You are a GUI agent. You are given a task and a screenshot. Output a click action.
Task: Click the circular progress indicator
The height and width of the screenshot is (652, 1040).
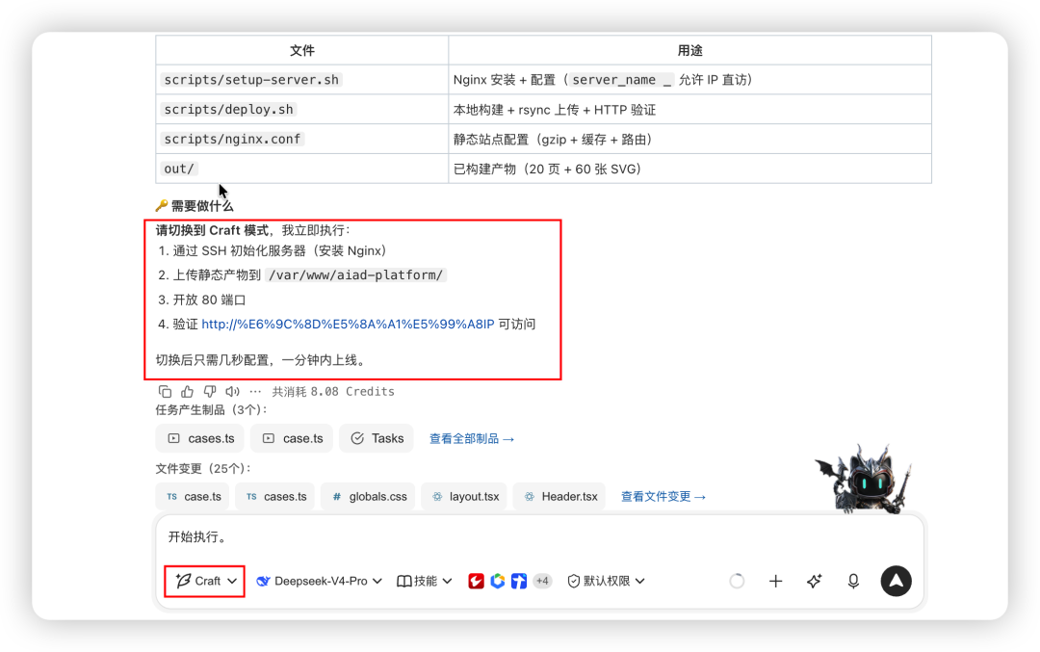click(x=737, y=581)
